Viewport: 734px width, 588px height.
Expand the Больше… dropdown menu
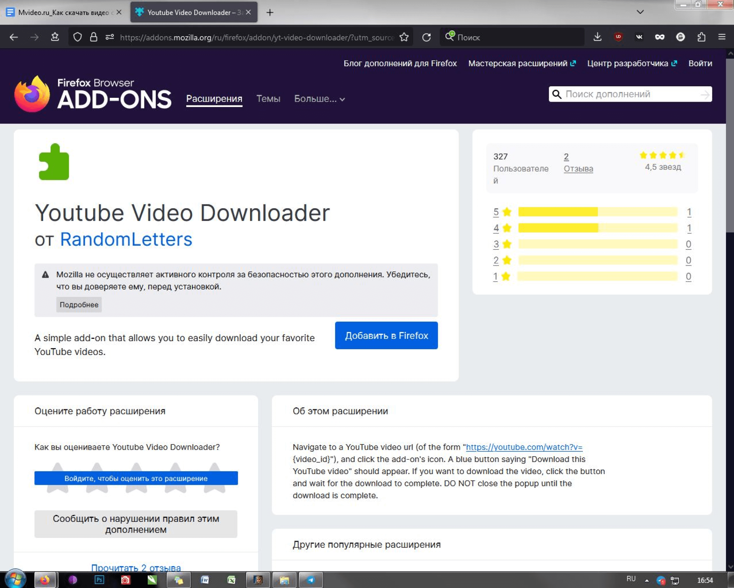pos(319,99)
